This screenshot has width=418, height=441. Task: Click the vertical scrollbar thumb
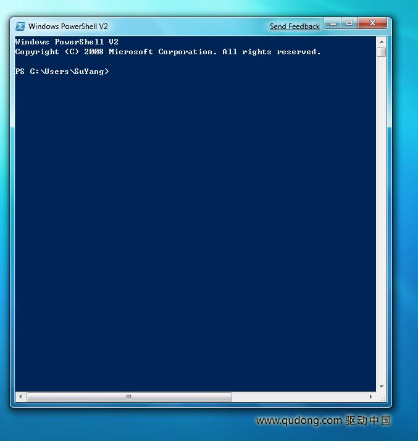382,52
